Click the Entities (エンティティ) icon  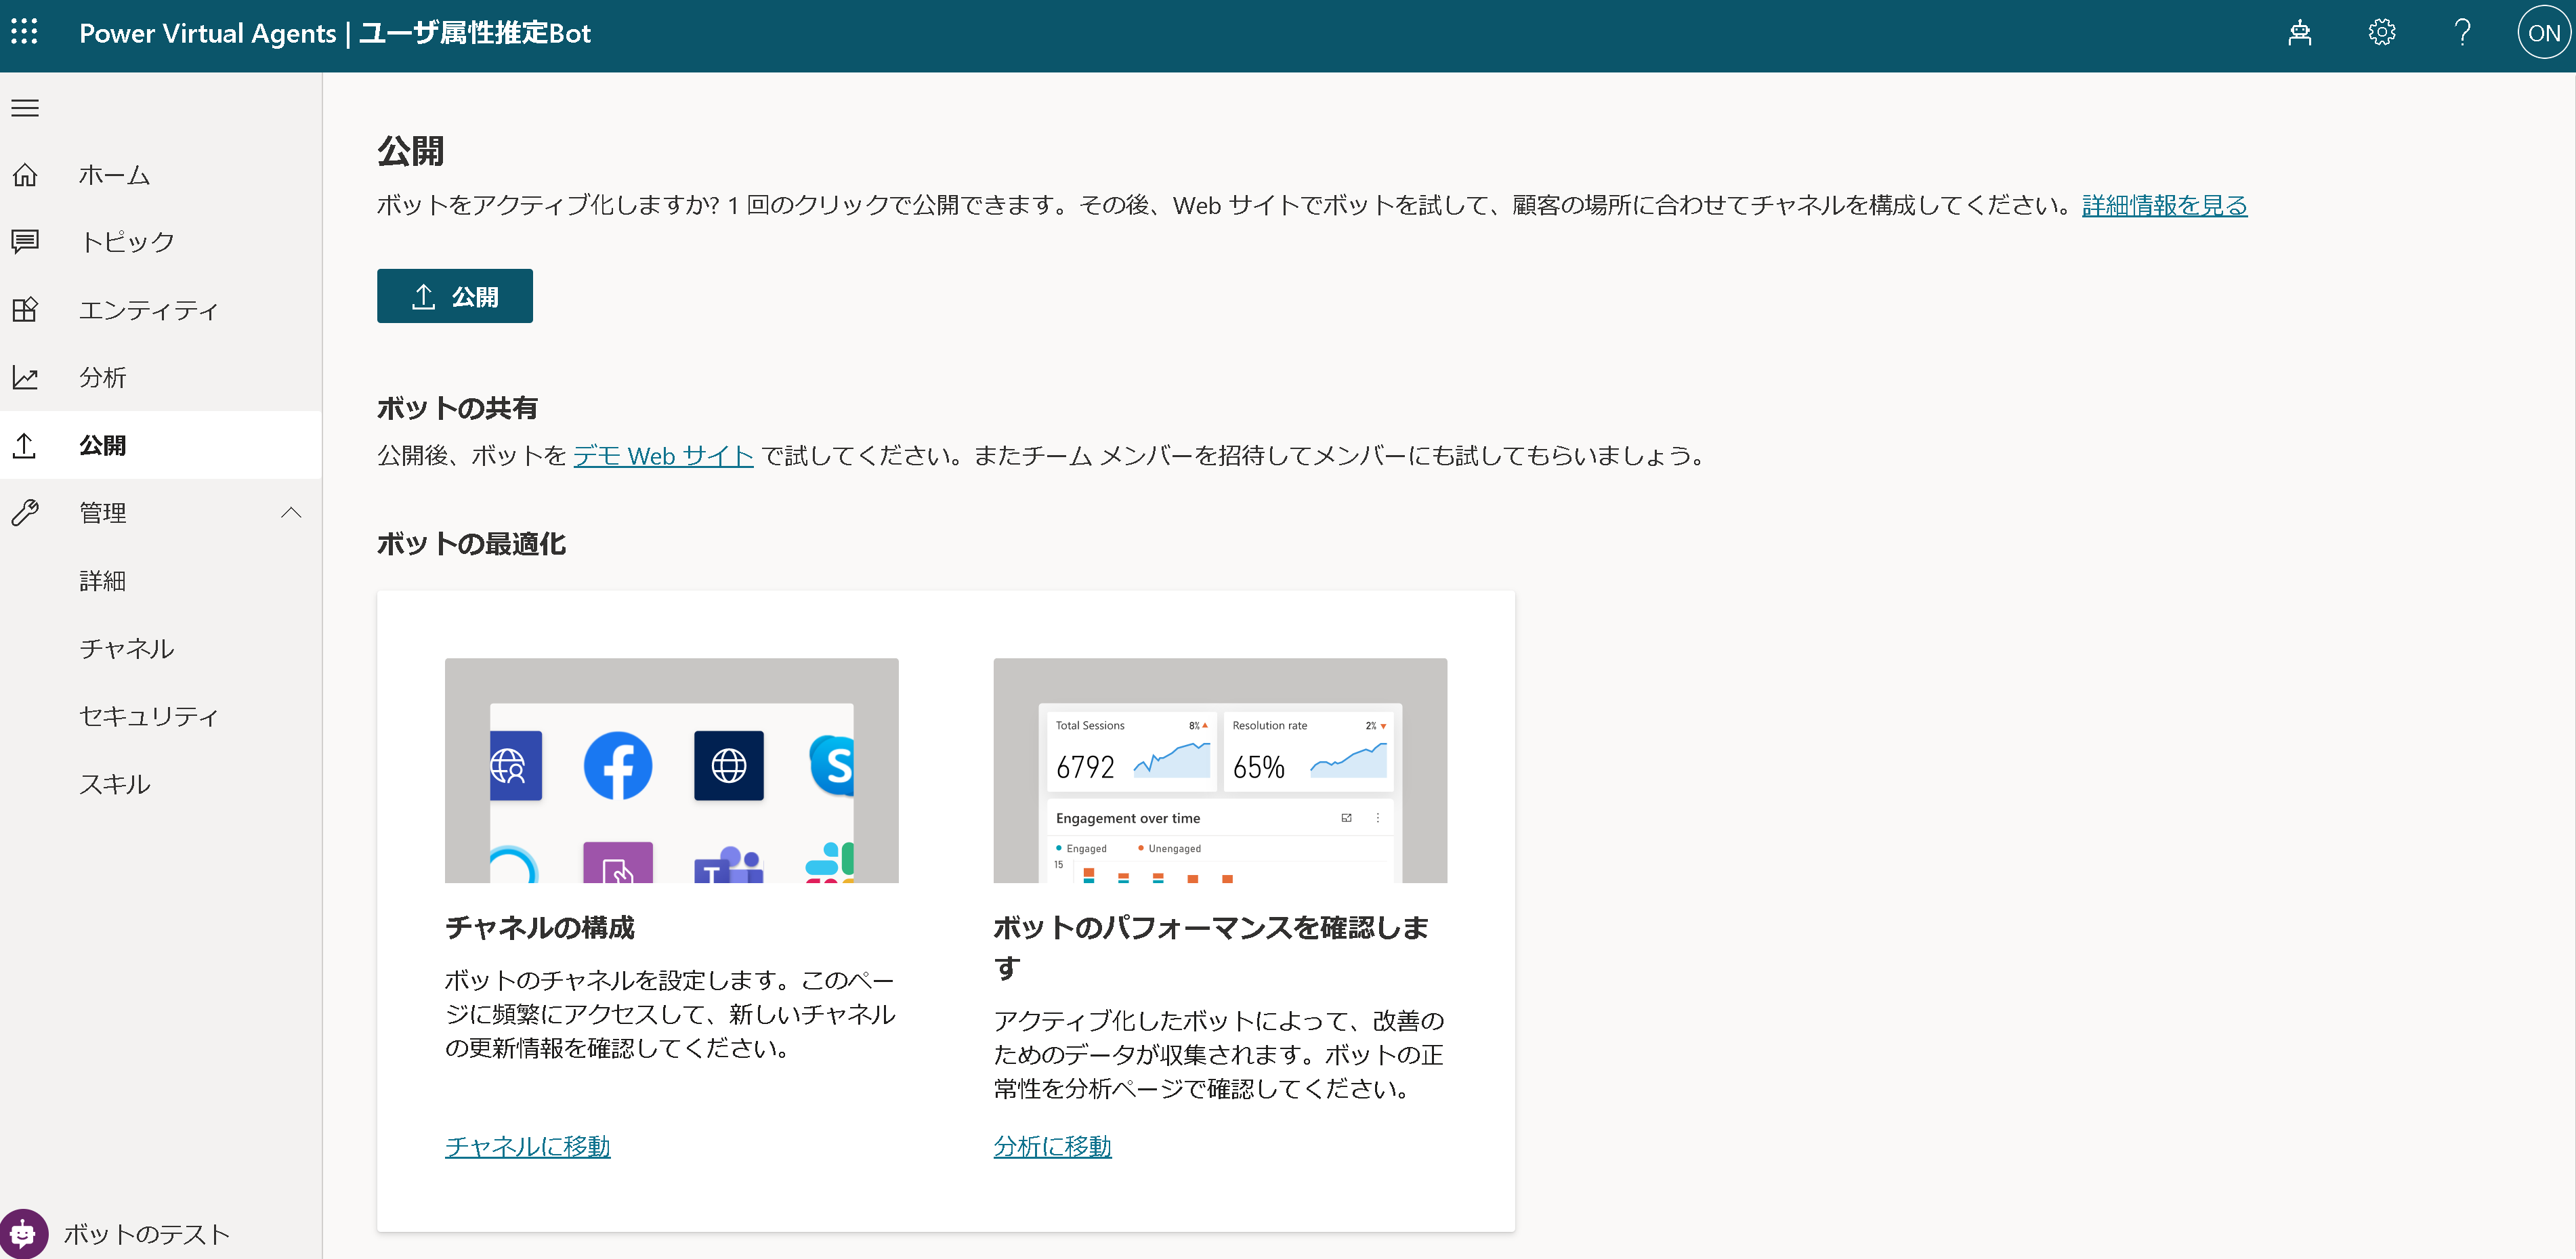click(25, 309)
